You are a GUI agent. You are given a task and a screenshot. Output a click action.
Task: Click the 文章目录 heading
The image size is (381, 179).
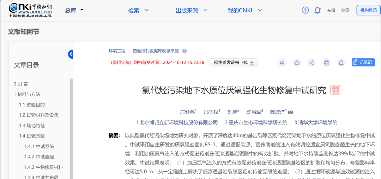(26, 65)
